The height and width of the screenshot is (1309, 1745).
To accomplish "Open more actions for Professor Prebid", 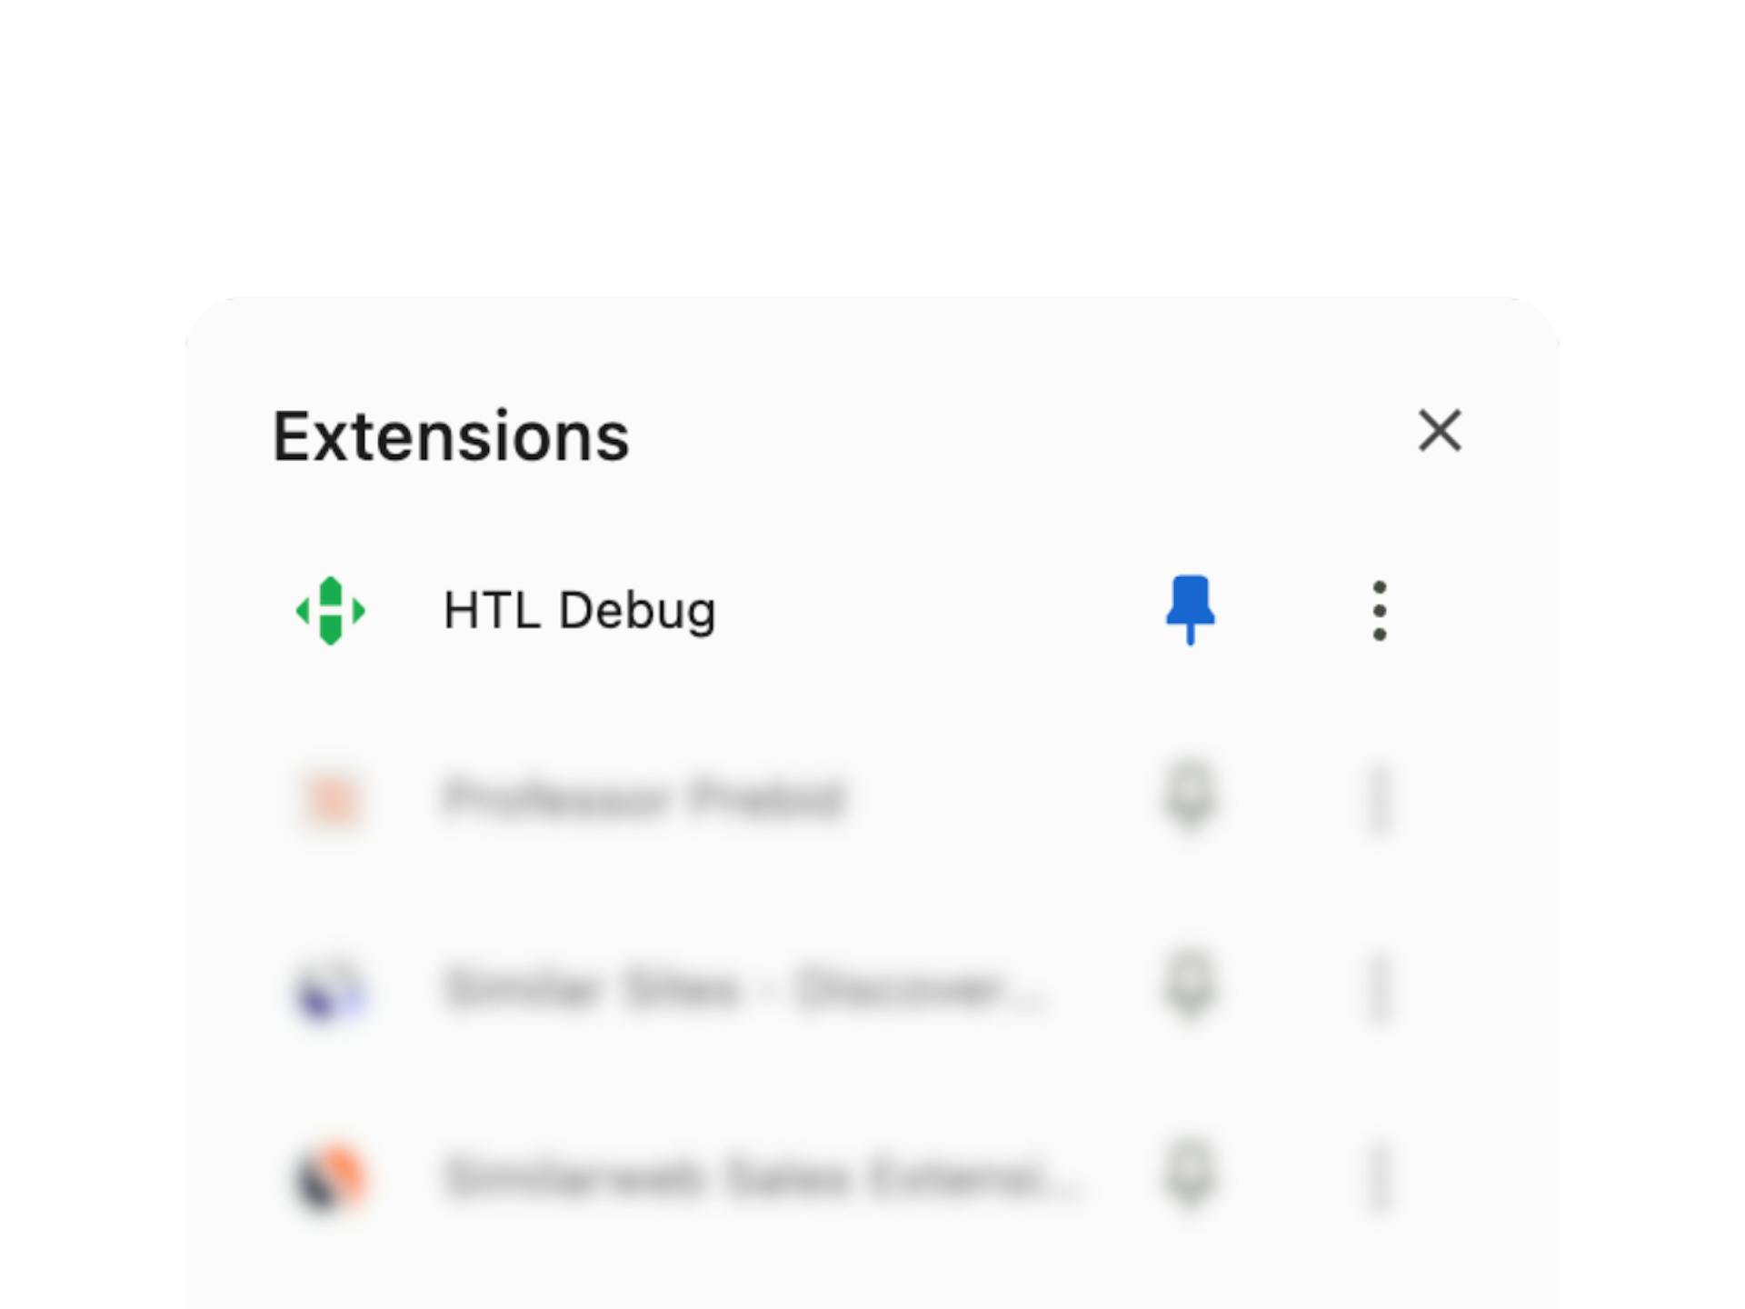I will pyautogui.click(x=1380, y=801).
